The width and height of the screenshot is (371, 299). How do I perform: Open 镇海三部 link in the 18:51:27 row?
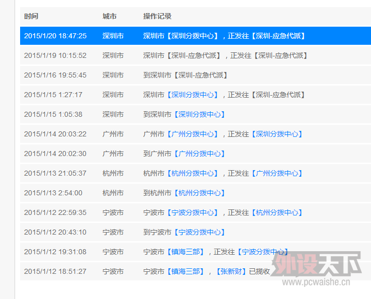[188, 271]
